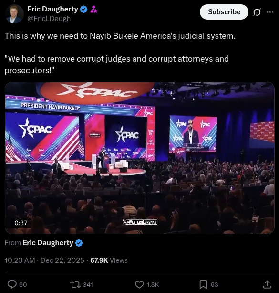Screen dimensions: 279x293
Task: Click the 341 reposts count
Action: point(88,284)
